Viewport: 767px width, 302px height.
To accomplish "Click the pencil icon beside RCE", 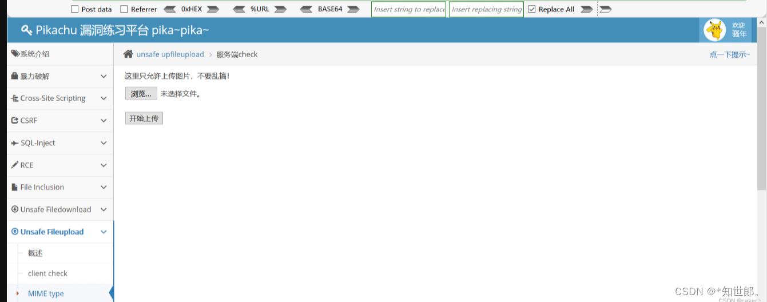I will coord(15,165).
